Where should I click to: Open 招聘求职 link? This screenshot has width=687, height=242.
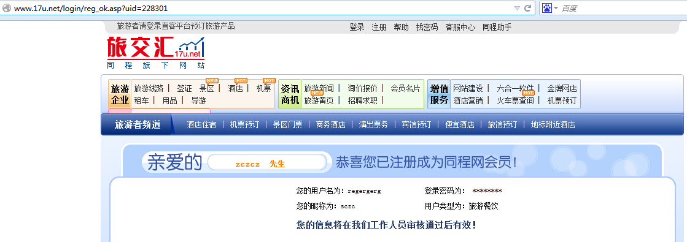click(x=362, y=100)
